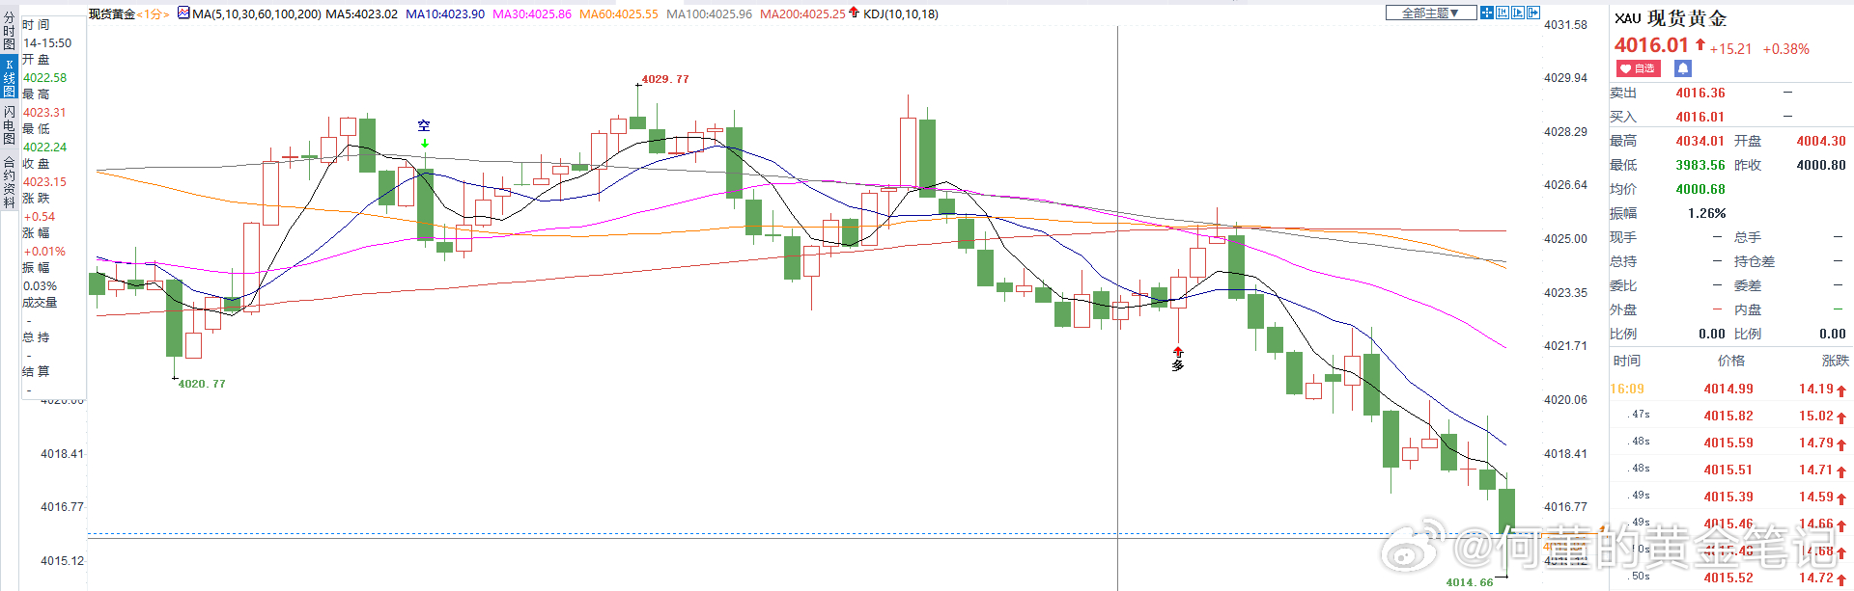1854x591 pixels.
Task: Switch to the 分时图 tab
Action: click(x=9, y=31)
